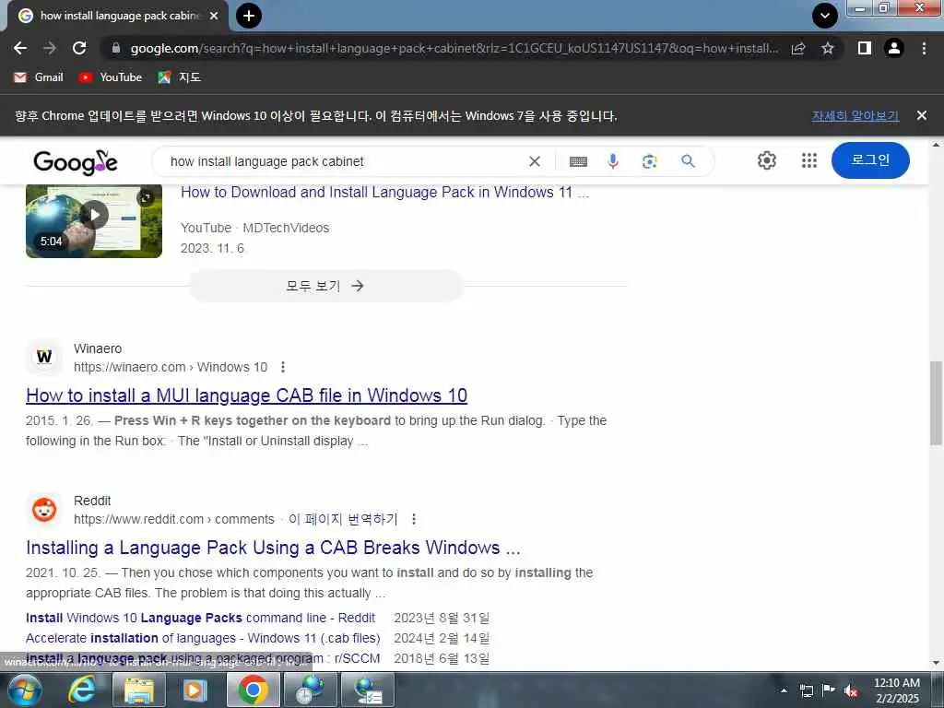Search by image with Google Lens
This screenshot has width=944, height=708.
tap(650, 161)
